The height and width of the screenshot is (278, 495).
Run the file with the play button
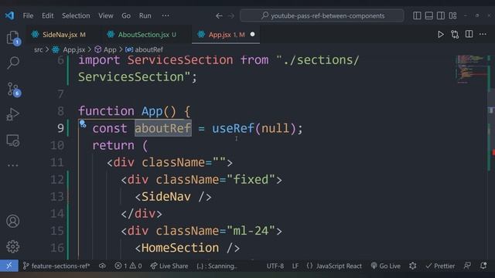[440, 34]
